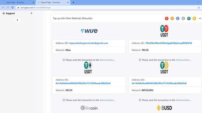Click spinner icon beside TRC20 transaction note
Image resolution: width=202 pixels, height=113 pixels.
140,60
